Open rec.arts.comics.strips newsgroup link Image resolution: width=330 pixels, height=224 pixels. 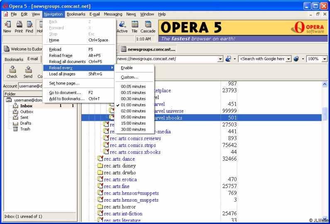[x=133, y=145]
